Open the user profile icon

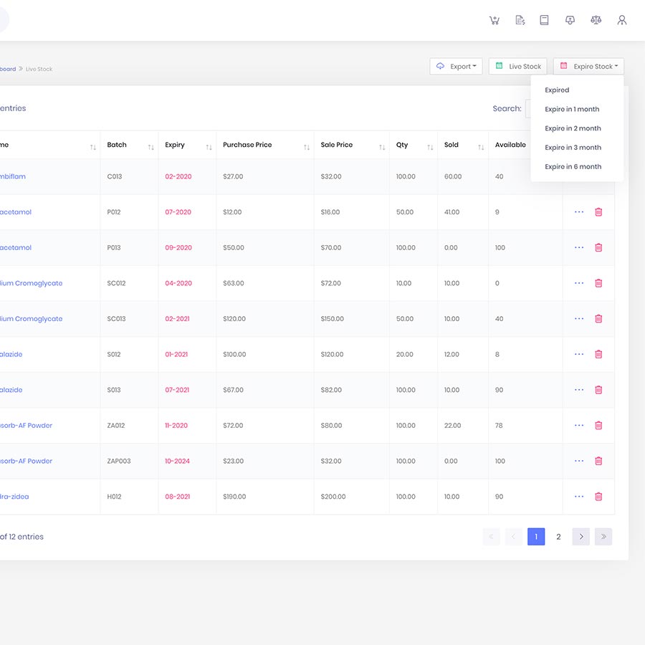(621, 20)
